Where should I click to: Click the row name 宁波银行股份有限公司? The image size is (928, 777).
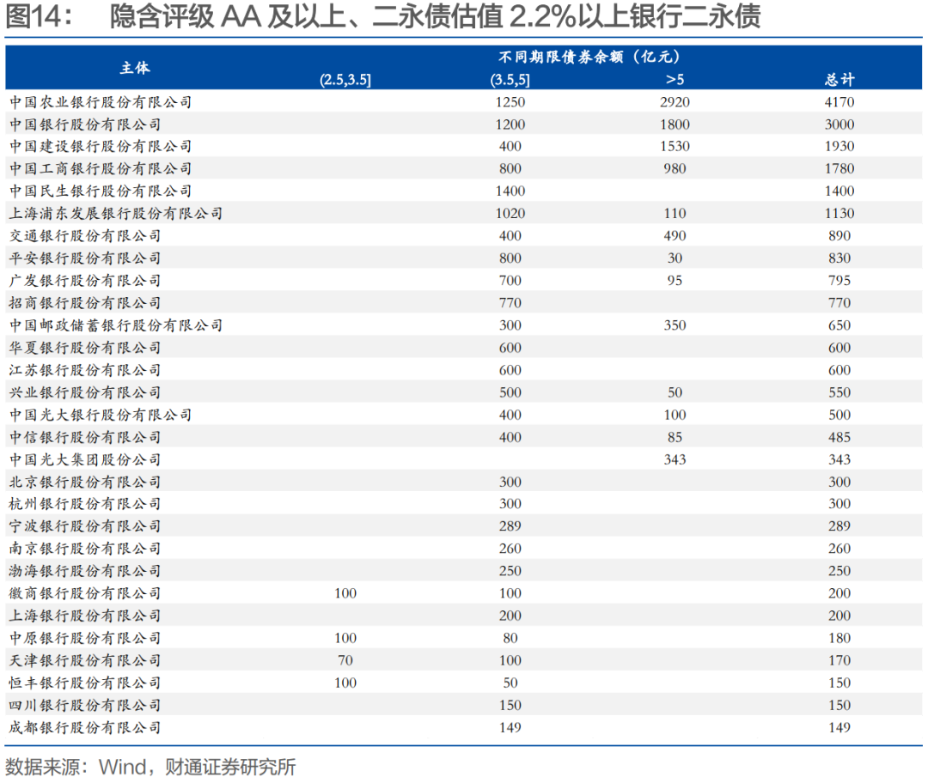pos(85,526)
